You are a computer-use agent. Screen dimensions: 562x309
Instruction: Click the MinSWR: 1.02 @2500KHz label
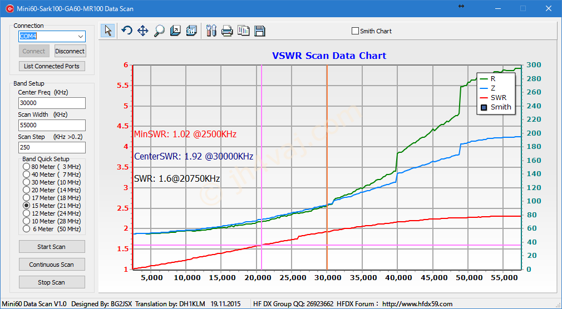coord(185,134)
